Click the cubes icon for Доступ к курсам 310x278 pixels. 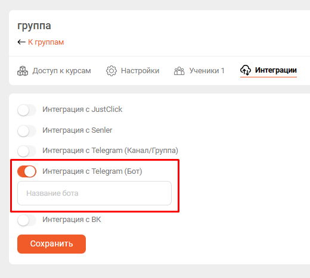pos(23,71)
